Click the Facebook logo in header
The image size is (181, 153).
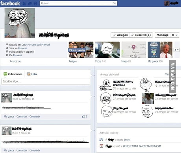coord(10,3)
